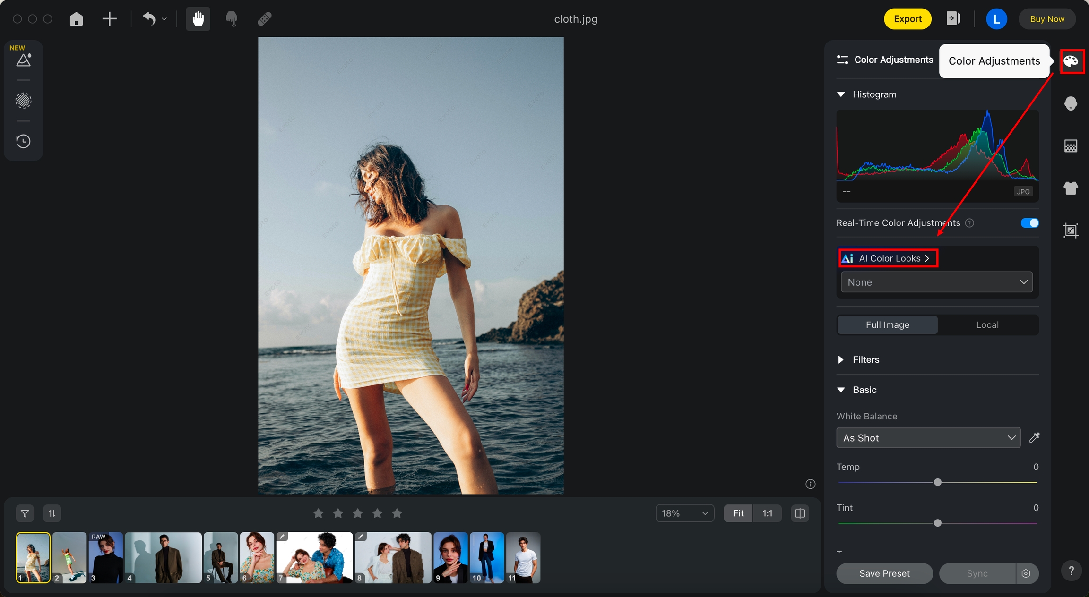Switch to the Local tab
1089x597 pixels.
(987, 325)
